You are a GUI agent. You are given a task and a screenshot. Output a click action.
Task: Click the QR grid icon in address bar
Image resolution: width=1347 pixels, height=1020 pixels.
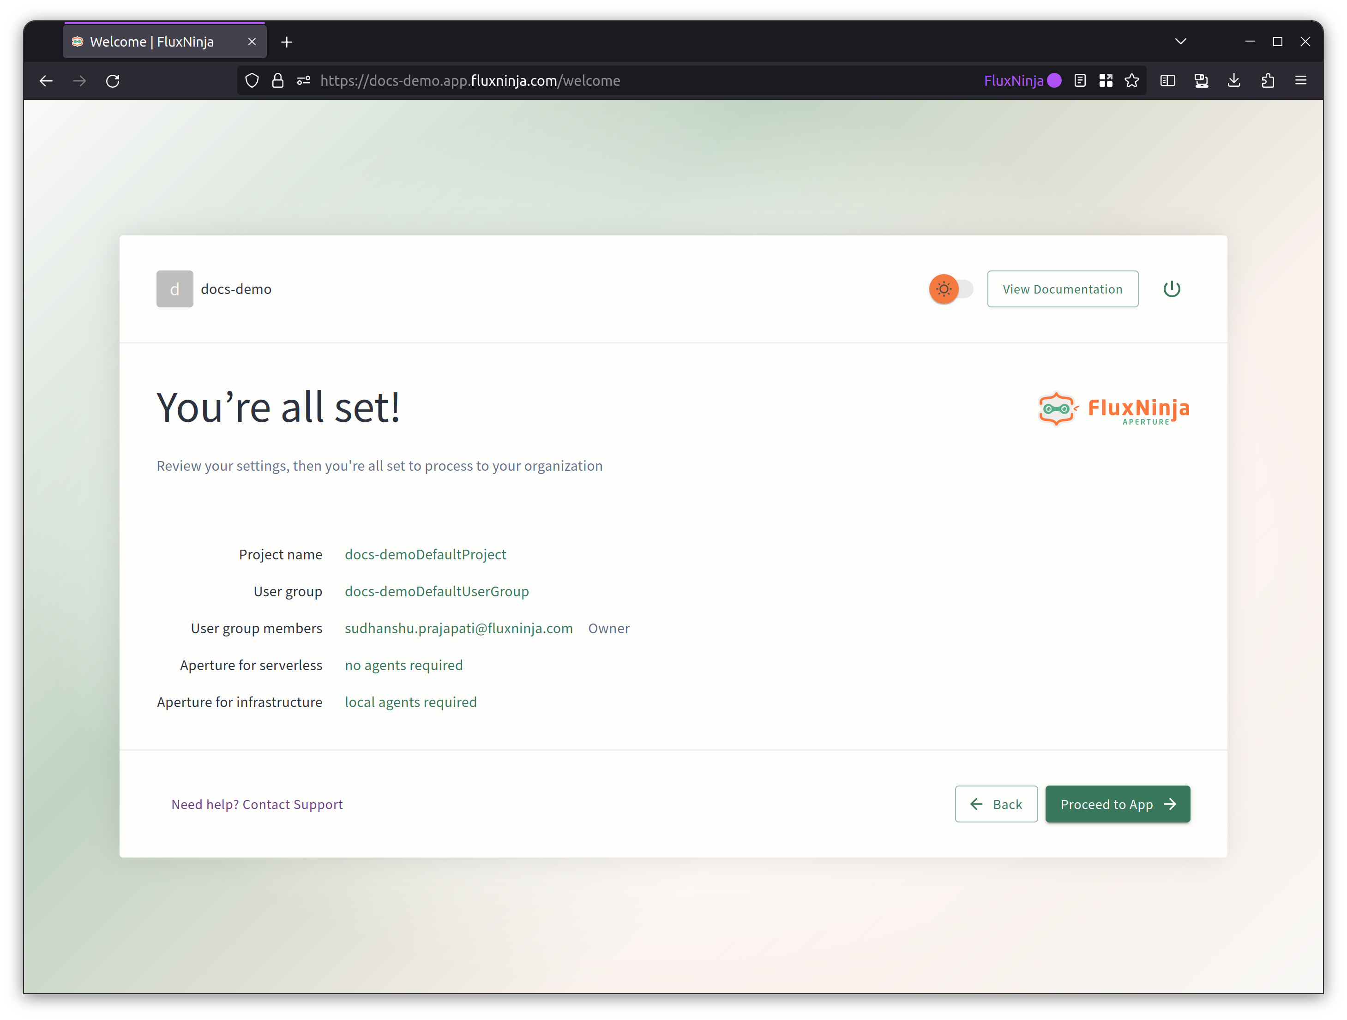tap(1106, 80)
